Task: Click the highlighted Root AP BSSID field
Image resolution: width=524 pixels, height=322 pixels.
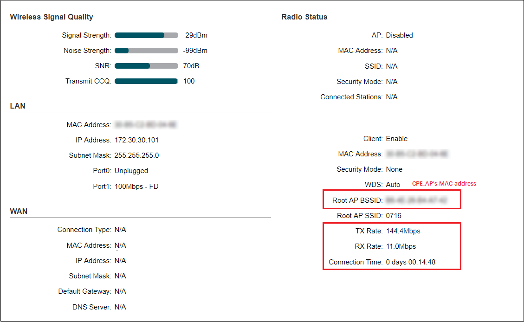Action: click(391, 200)
